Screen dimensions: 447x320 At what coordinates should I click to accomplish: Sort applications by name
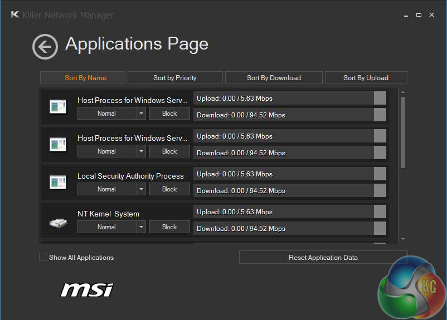click(85, 77)
